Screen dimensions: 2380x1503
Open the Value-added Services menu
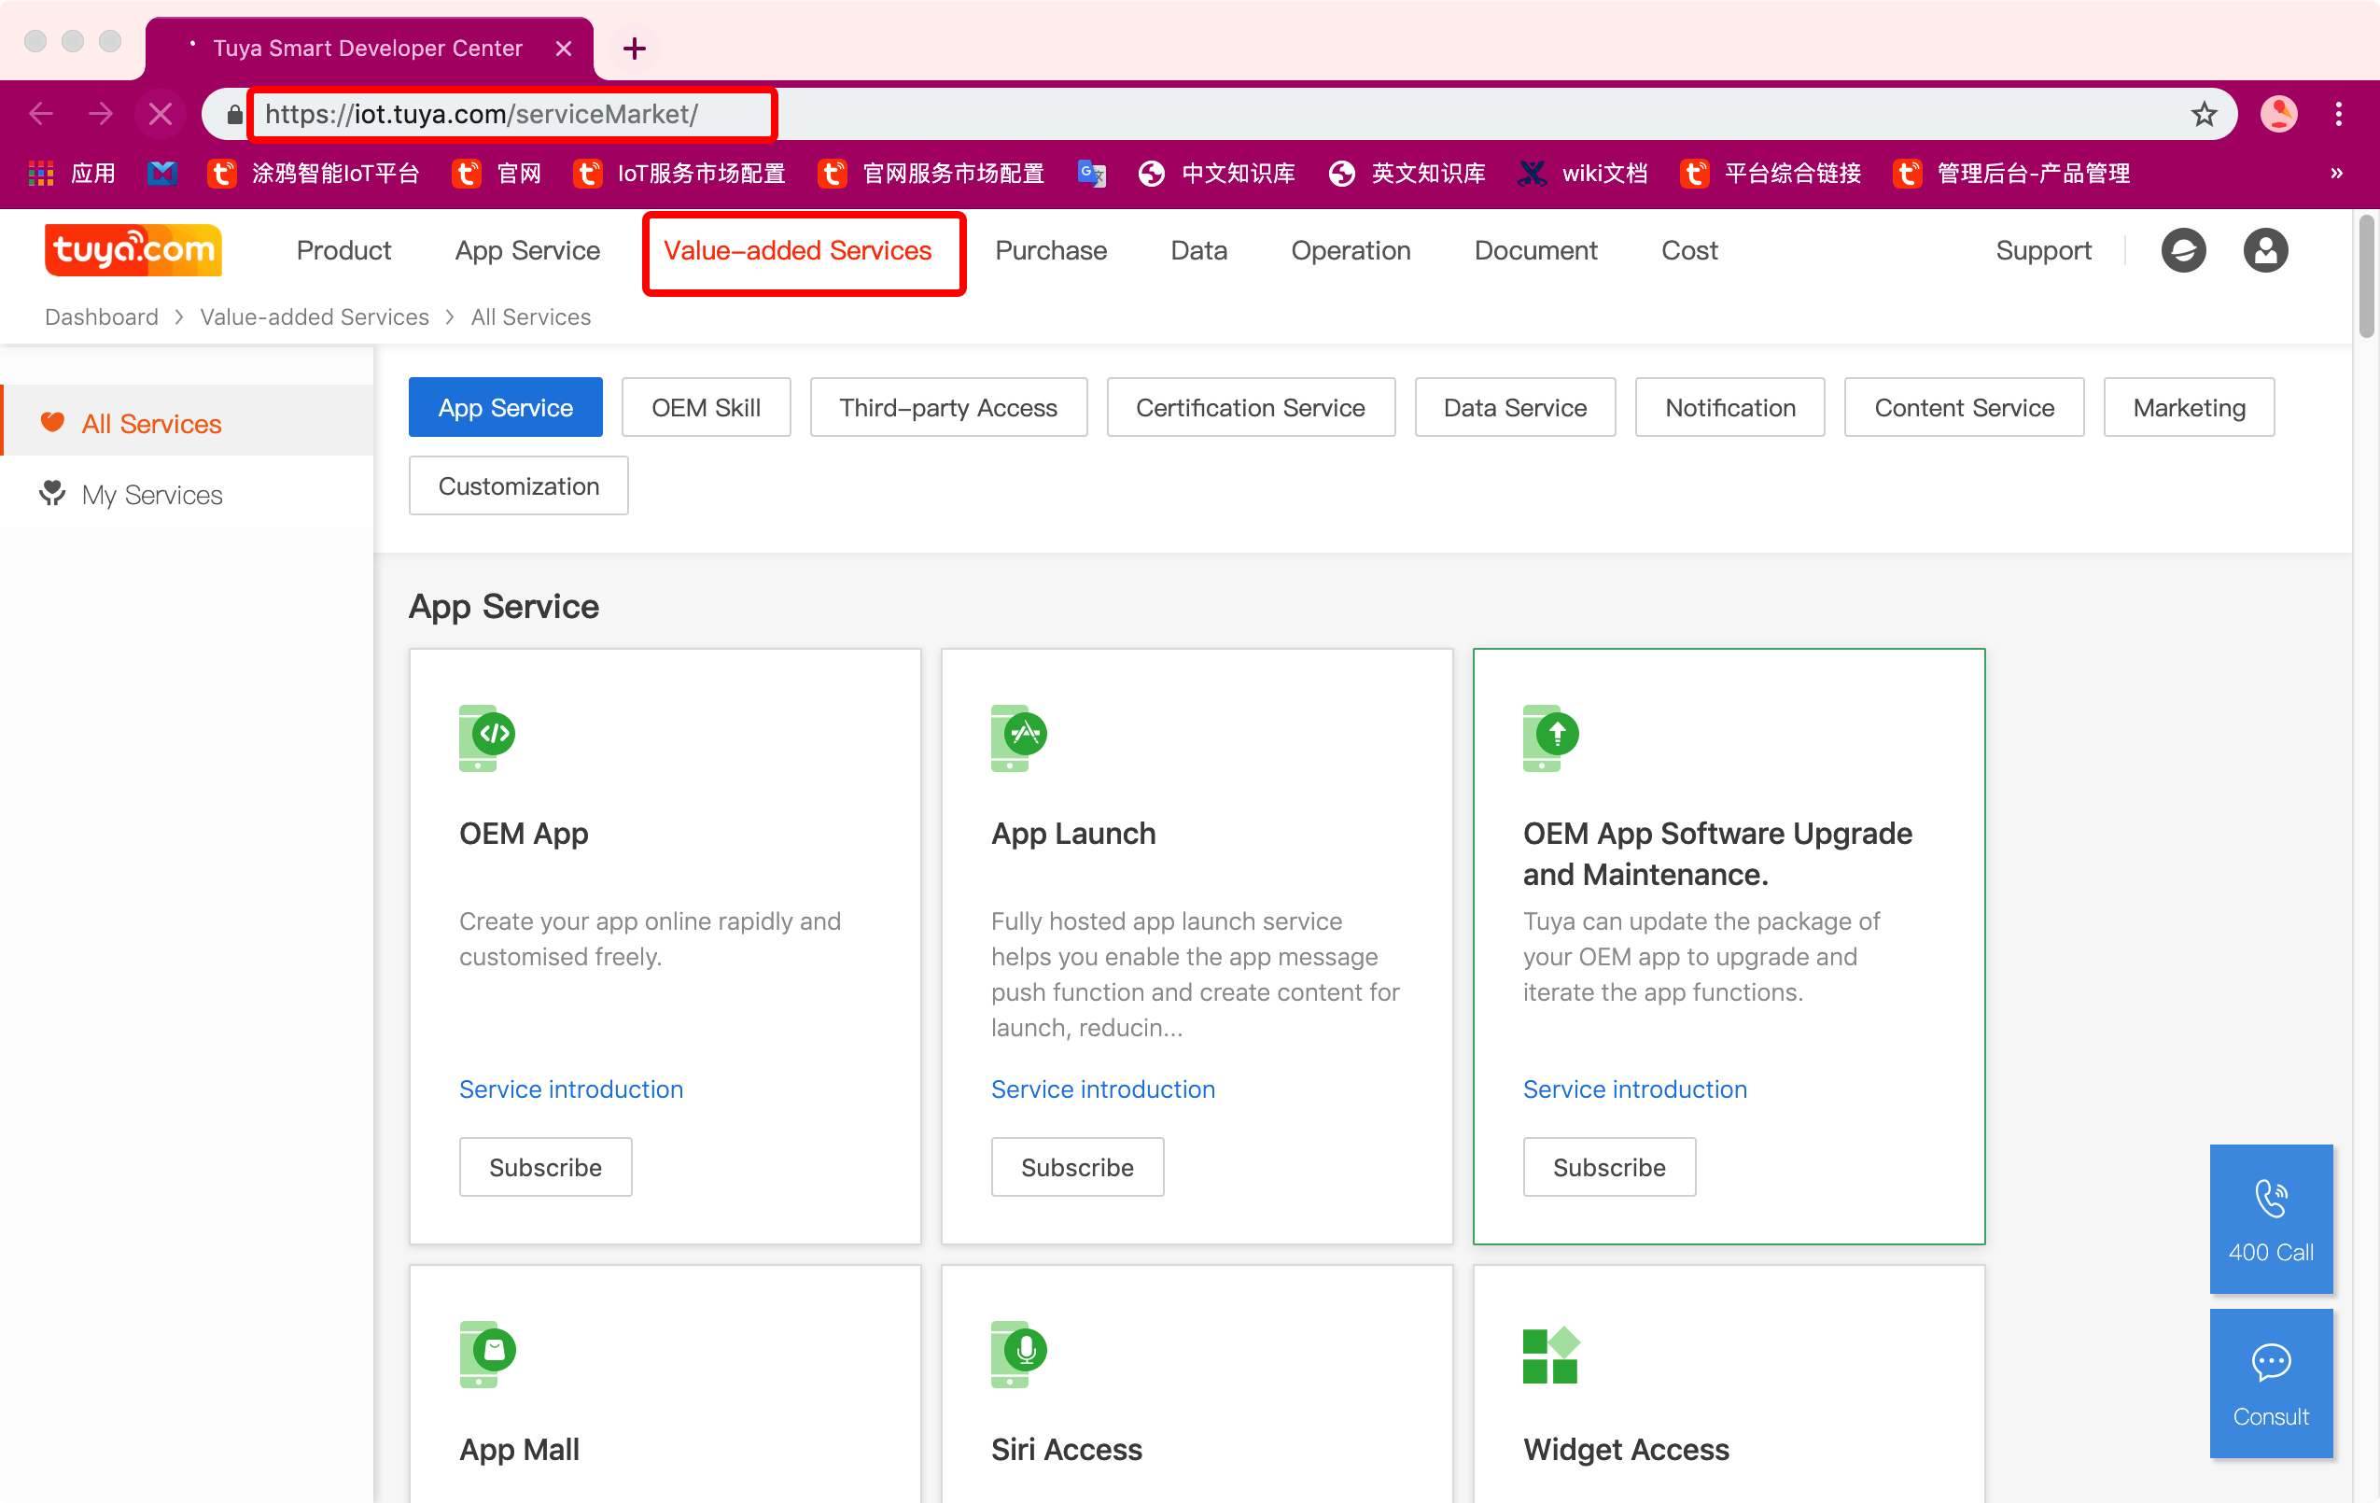coord(798,251)
